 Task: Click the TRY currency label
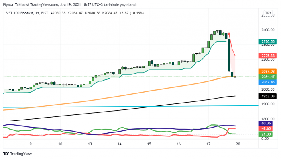coord(268,13)
